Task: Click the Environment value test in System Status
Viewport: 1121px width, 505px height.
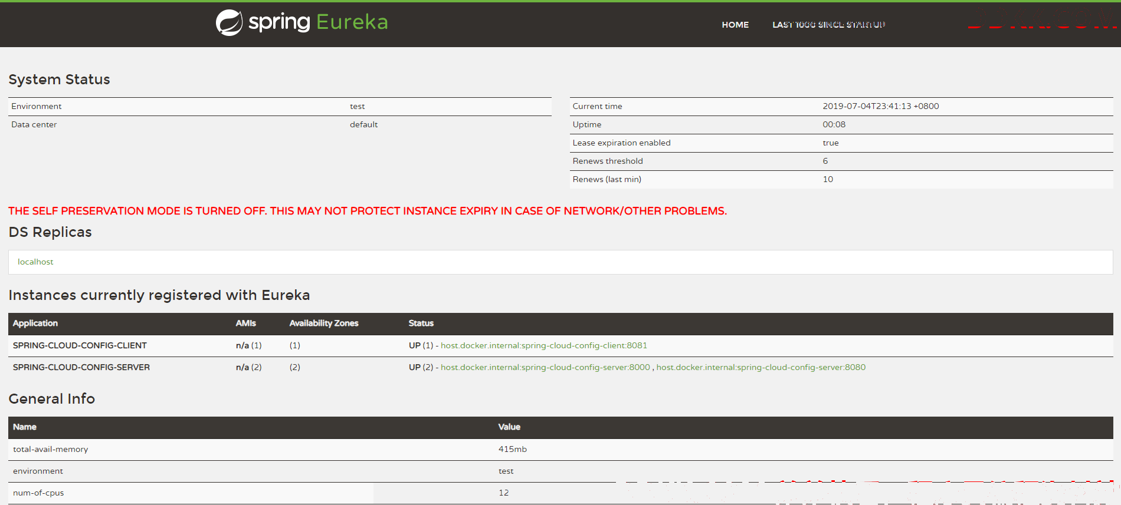Action: [x=357, y=106]
